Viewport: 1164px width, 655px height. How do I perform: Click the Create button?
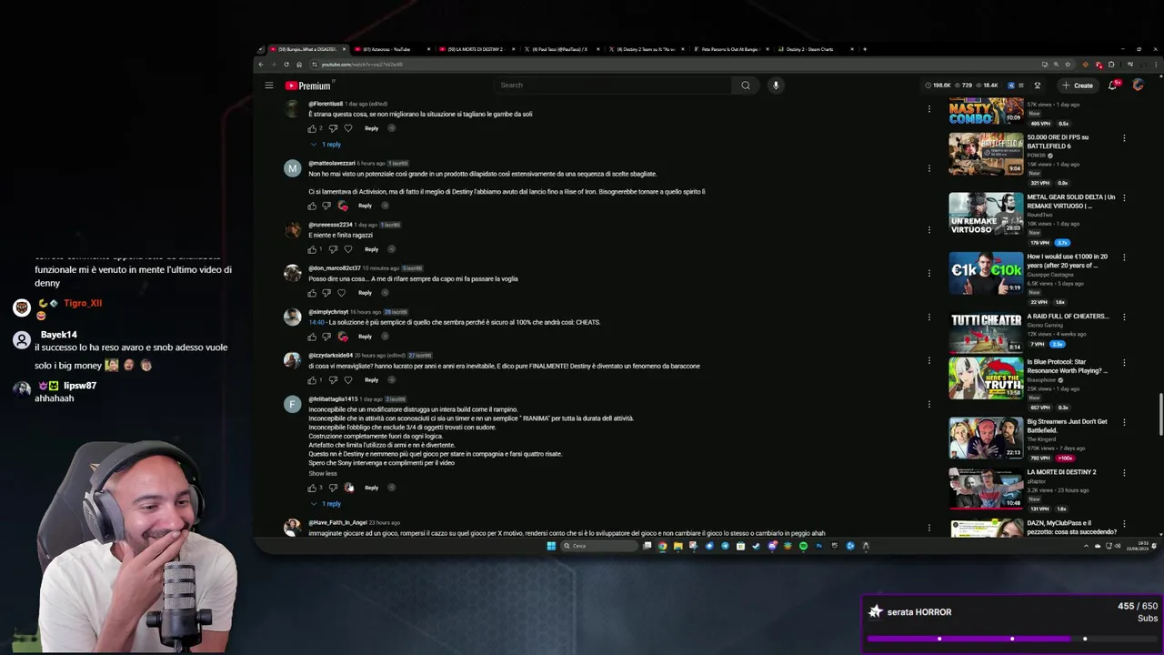pyautogui.click(x=1078, y=86)
